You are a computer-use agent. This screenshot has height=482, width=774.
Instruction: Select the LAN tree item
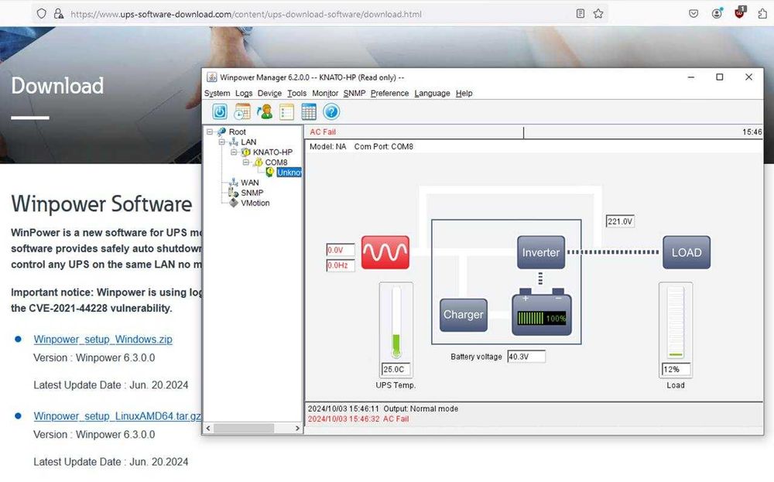248,142
